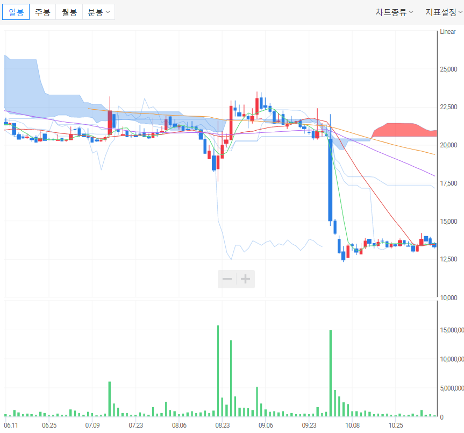Screen dimensions: 464x433
Task: Click the 07.09 date label
Action: (92, 425)
